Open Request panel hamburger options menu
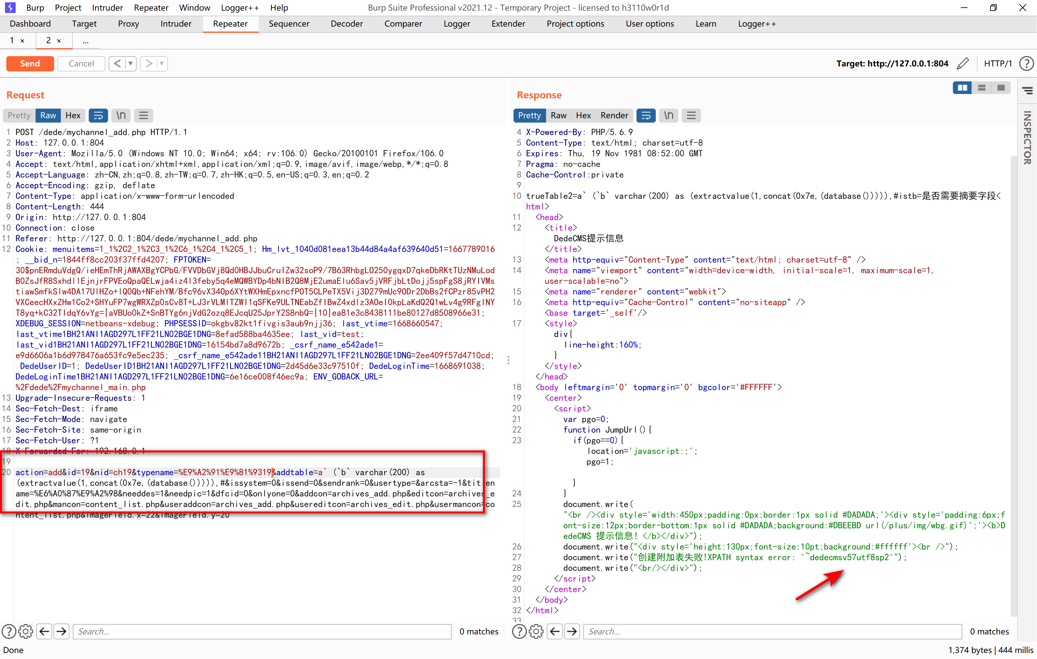1037x659 pixels. 143,115
